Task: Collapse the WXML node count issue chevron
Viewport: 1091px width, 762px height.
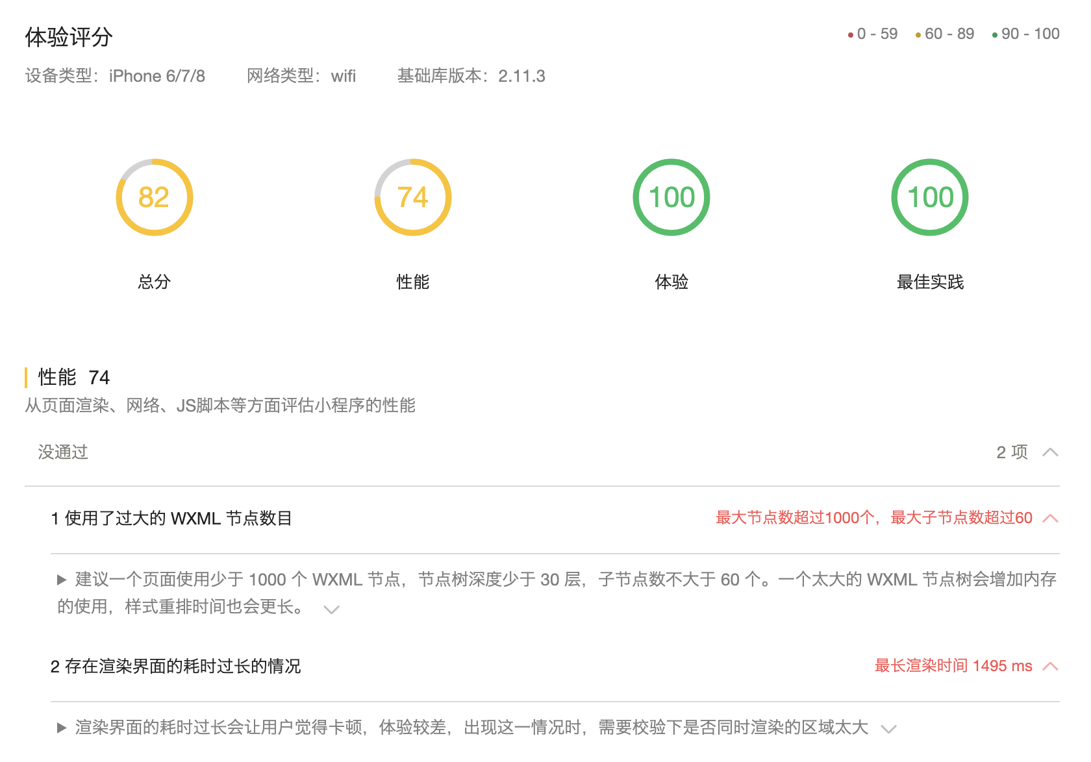Action: pos(1050,518)
